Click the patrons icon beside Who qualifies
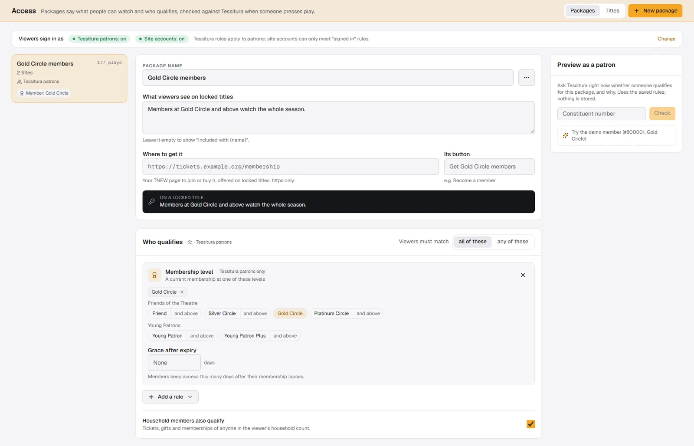 [x=190, y=243]
